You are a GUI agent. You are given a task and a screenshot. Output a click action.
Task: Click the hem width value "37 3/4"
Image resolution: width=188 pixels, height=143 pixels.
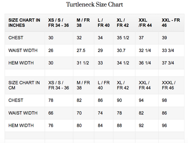(x=169, y=63)
